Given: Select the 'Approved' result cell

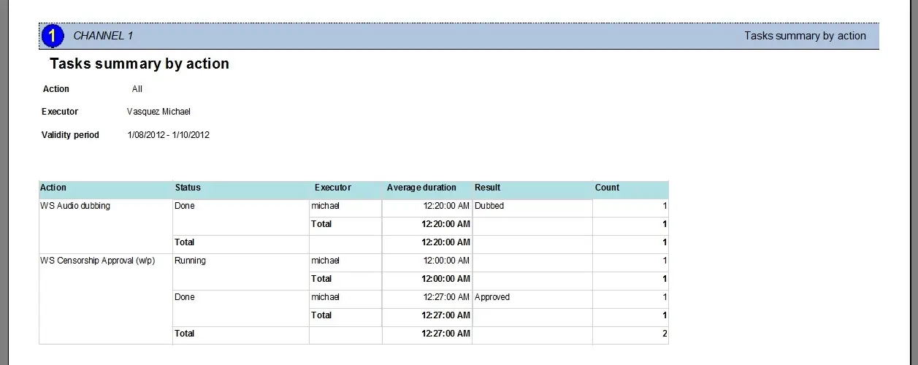Looking at the screenshot, I should [492, 297].
